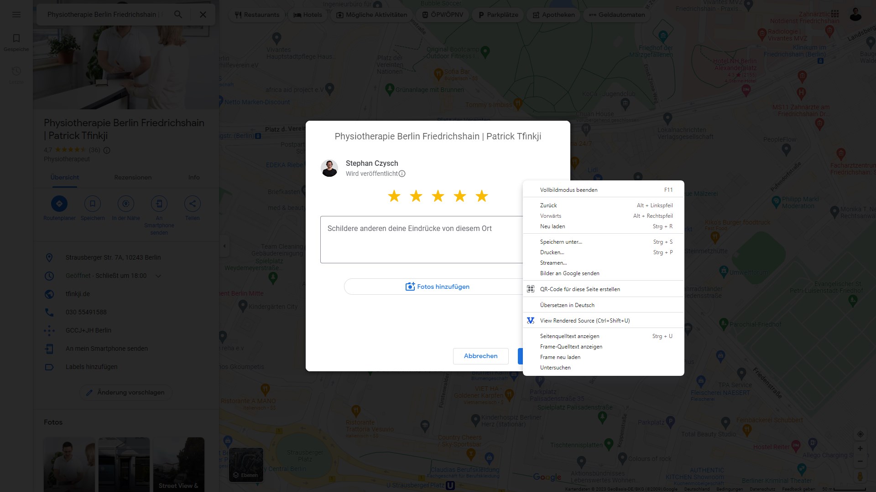Screen dimensions: 876x492
Task: Clear search with the X icon
Action: pos(203,15)
